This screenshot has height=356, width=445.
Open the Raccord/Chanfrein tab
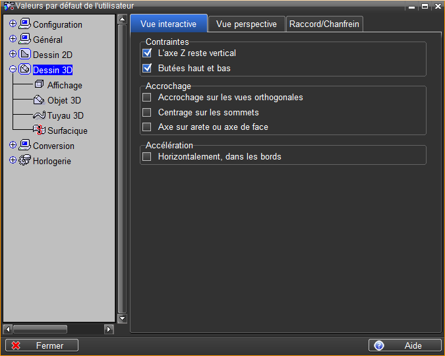pyautogui.click(x=325, y=24)
